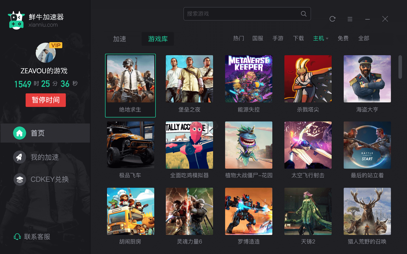This screenshot has height=254, width=407.
Task: Switch to the 加速 tab
Action: (120, 39)
